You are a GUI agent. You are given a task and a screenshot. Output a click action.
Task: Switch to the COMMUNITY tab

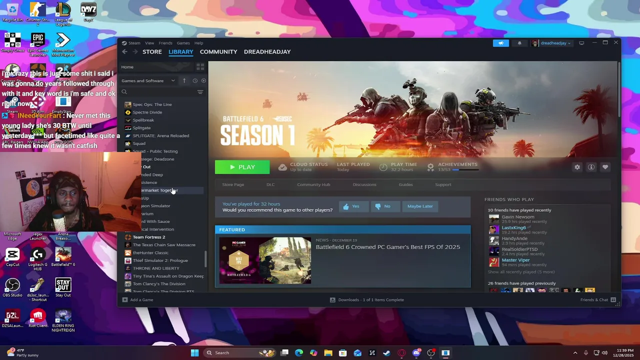click(218, 52)
